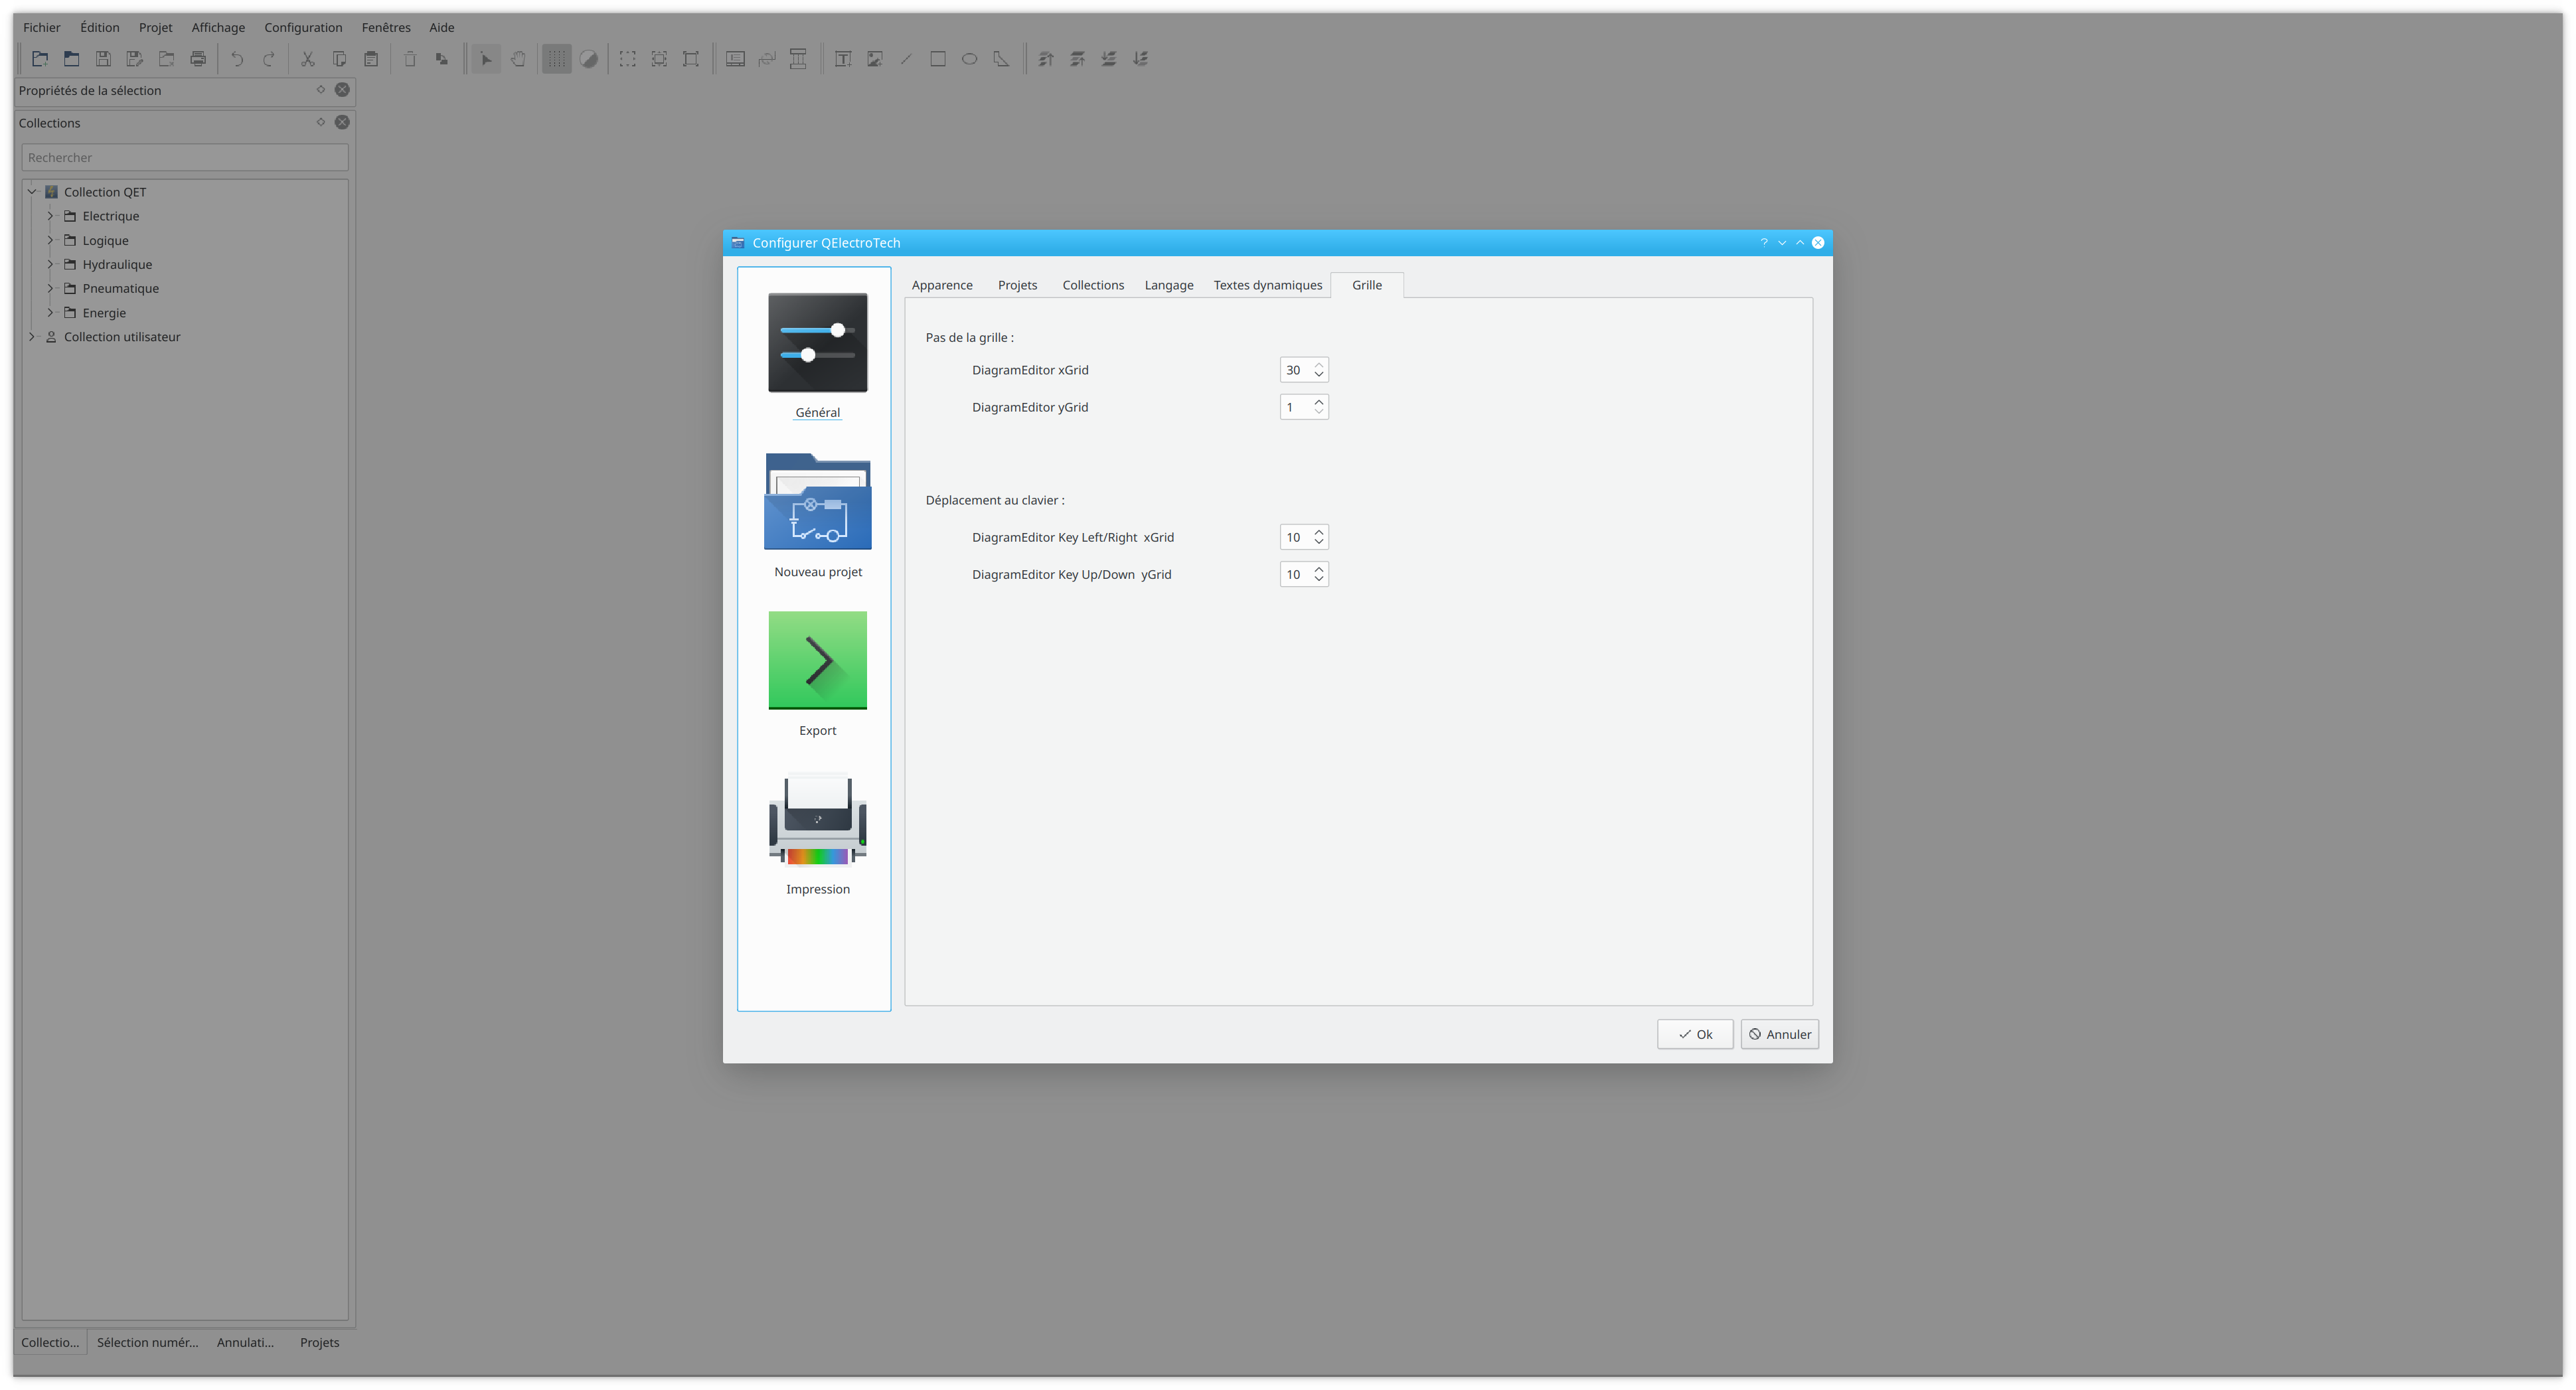Click the half-filled circle background icon
This screenshot has width=2576, height=1390.
(x=589, y=59)
